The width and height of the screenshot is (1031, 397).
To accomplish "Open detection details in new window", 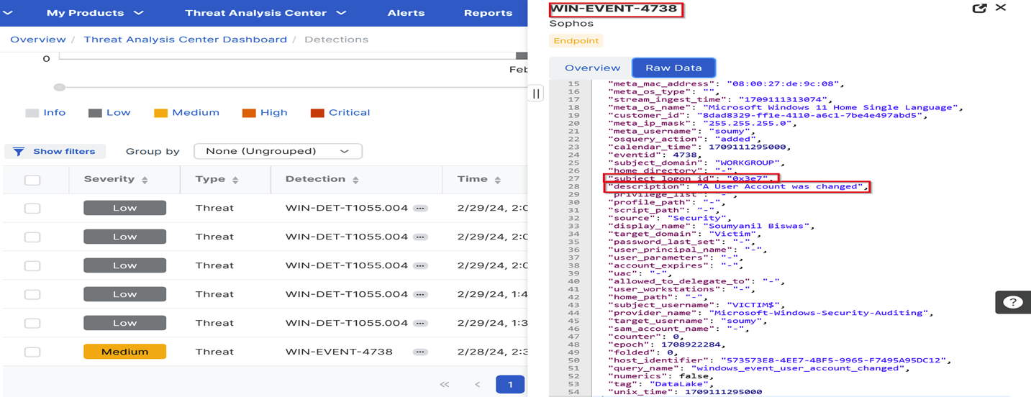I will tap(979, 8).
